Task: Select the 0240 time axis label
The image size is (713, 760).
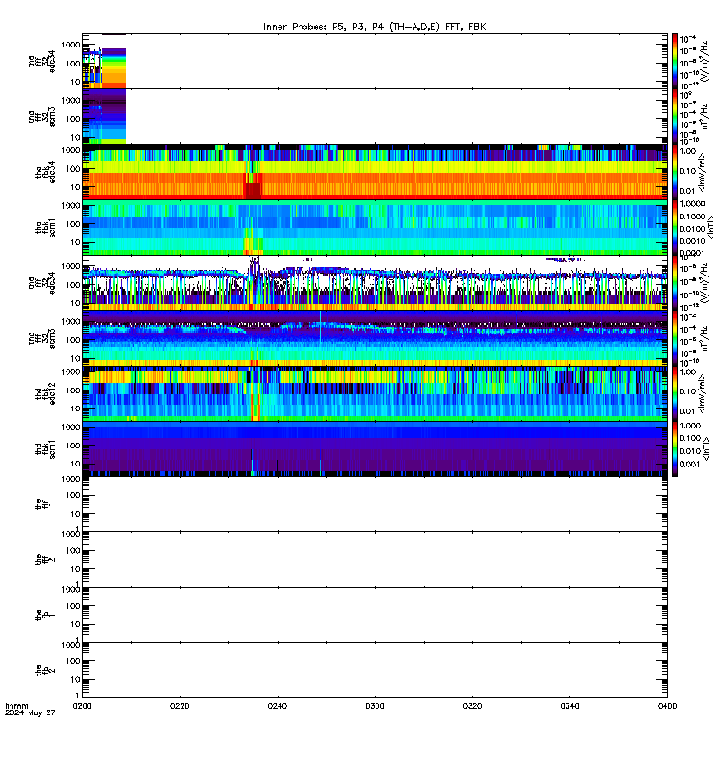Action: pyautogui.click(x=277, y=706)
